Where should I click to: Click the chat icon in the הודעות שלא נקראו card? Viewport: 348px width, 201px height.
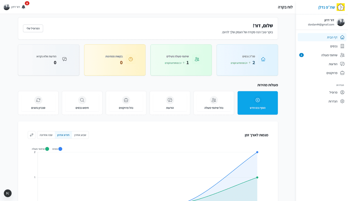click(x=64, y=59)
